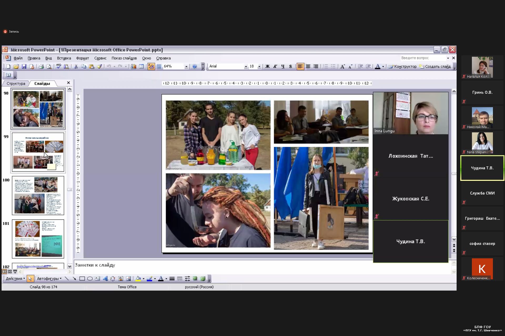Switch to Slide Sorter view

[x=10, y=272]
